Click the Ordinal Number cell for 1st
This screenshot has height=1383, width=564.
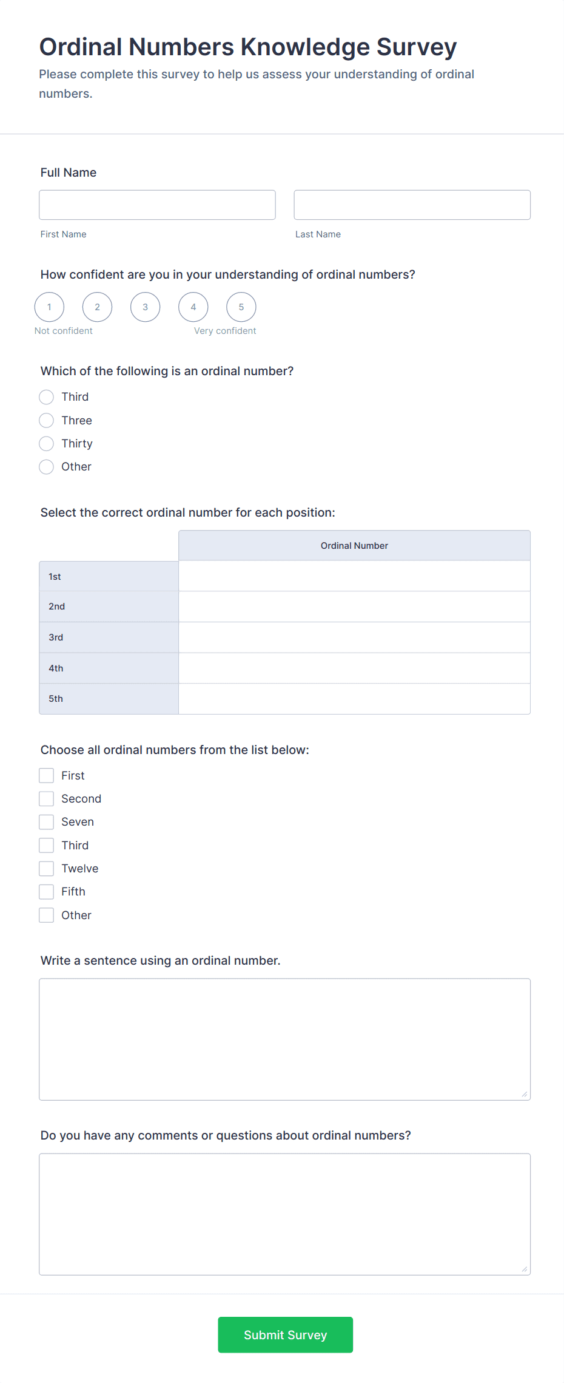click(354, 576)
